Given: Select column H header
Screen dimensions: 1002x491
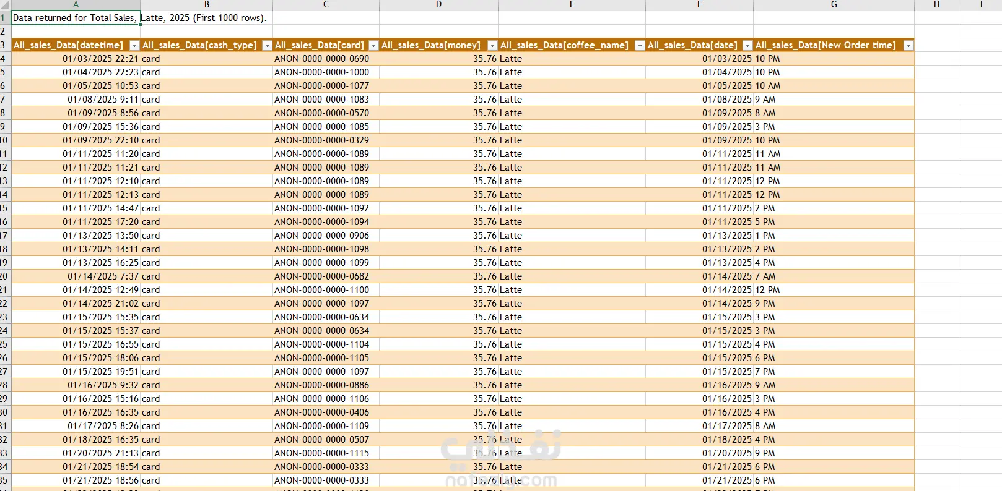Looking at the screenshot, I should (x=937, y=4).
